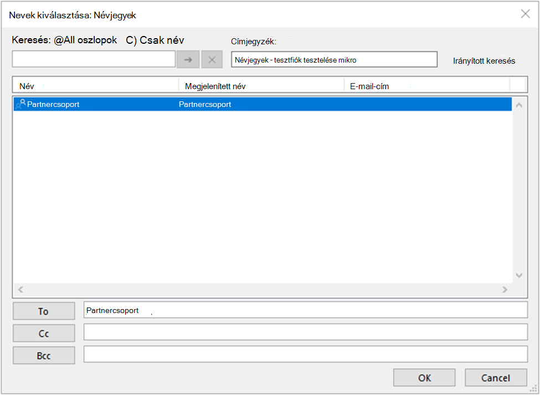Add selection with the Bcc button

44,355
